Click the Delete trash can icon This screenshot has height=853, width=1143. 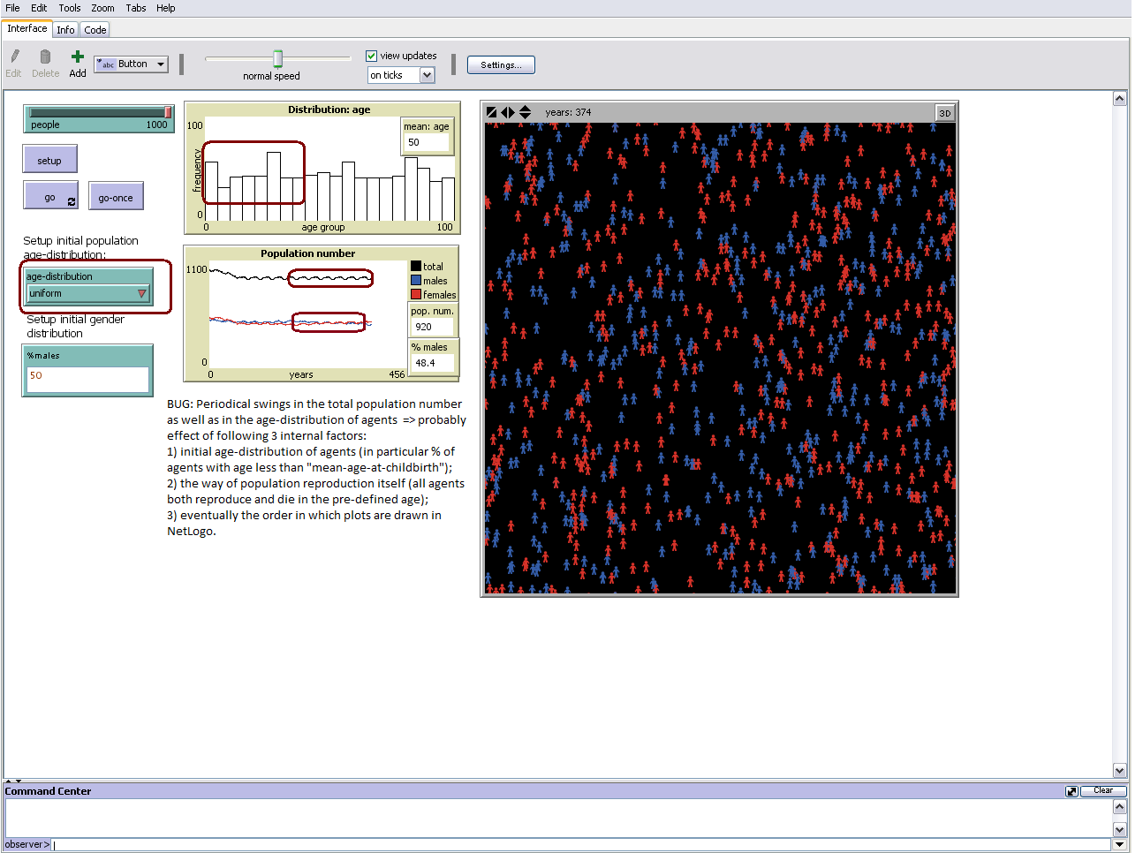45,57
